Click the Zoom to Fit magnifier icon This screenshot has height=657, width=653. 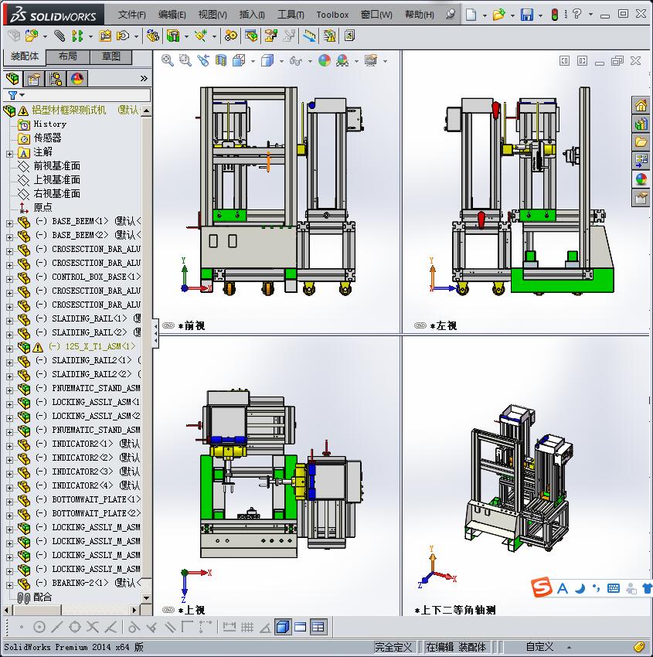(x=168, y=60)
